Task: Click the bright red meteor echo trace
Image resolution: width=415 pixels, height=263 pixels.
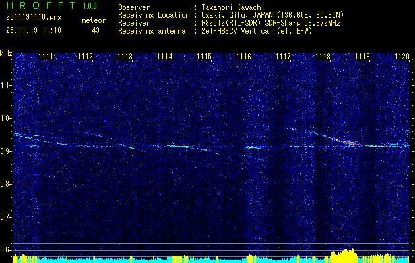Action: 344,141
